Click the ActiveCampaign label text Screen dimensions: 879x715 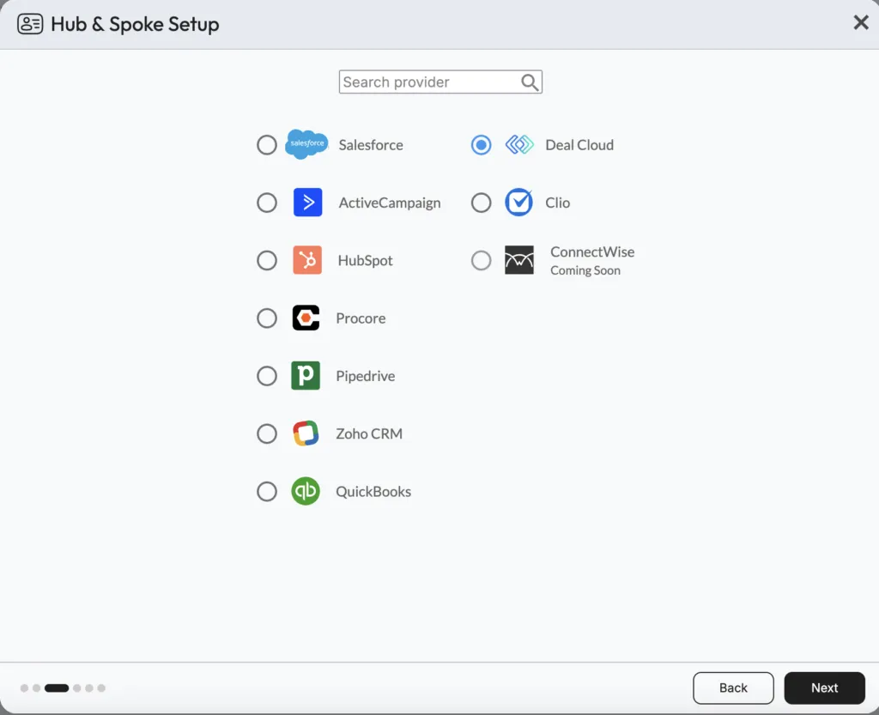tap(390, 203)
